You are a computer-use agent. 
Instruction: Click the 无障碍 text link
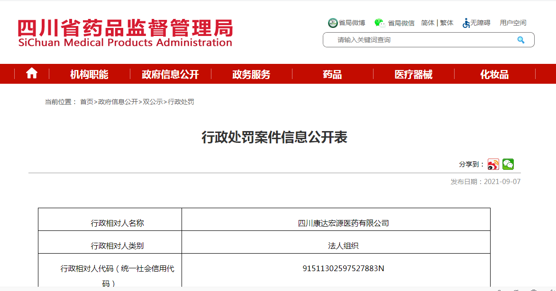(x=481, y=23)
